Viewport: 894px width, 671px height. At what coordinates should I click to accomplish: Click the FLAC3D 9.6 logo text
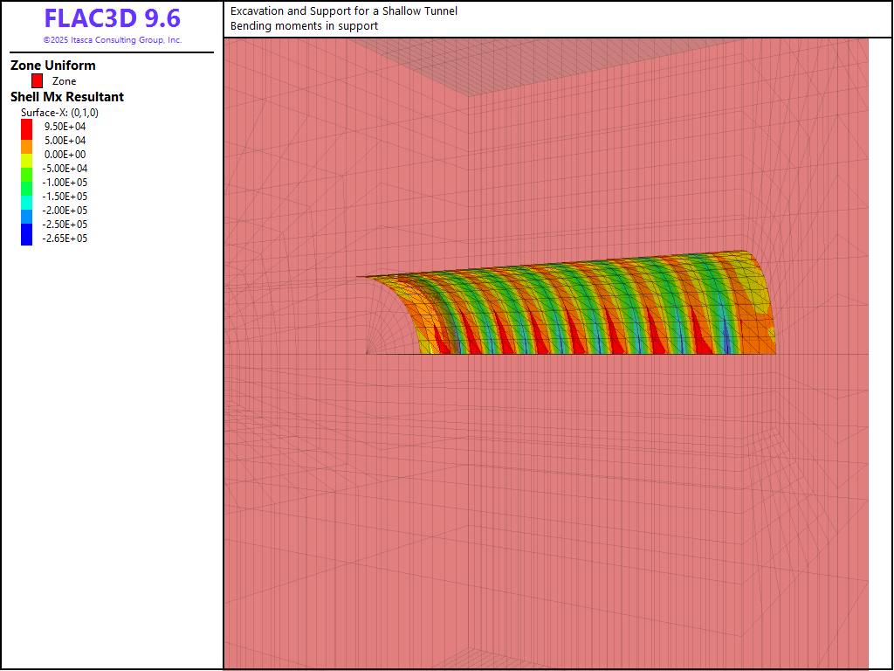point(112,19)
